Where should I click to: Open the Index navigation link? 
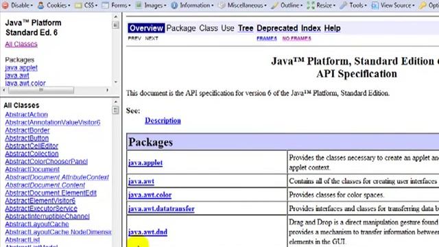tap(311, 28)
